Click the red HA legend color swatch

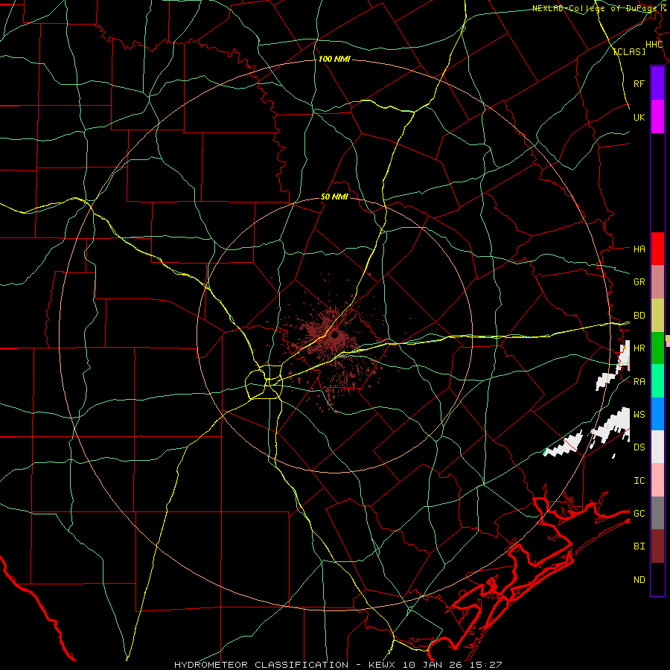tap(657, 249)
